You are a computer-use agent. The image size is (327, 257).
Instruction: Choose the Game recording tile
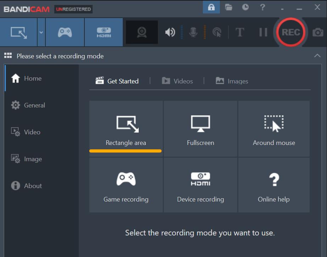(126, 185)
